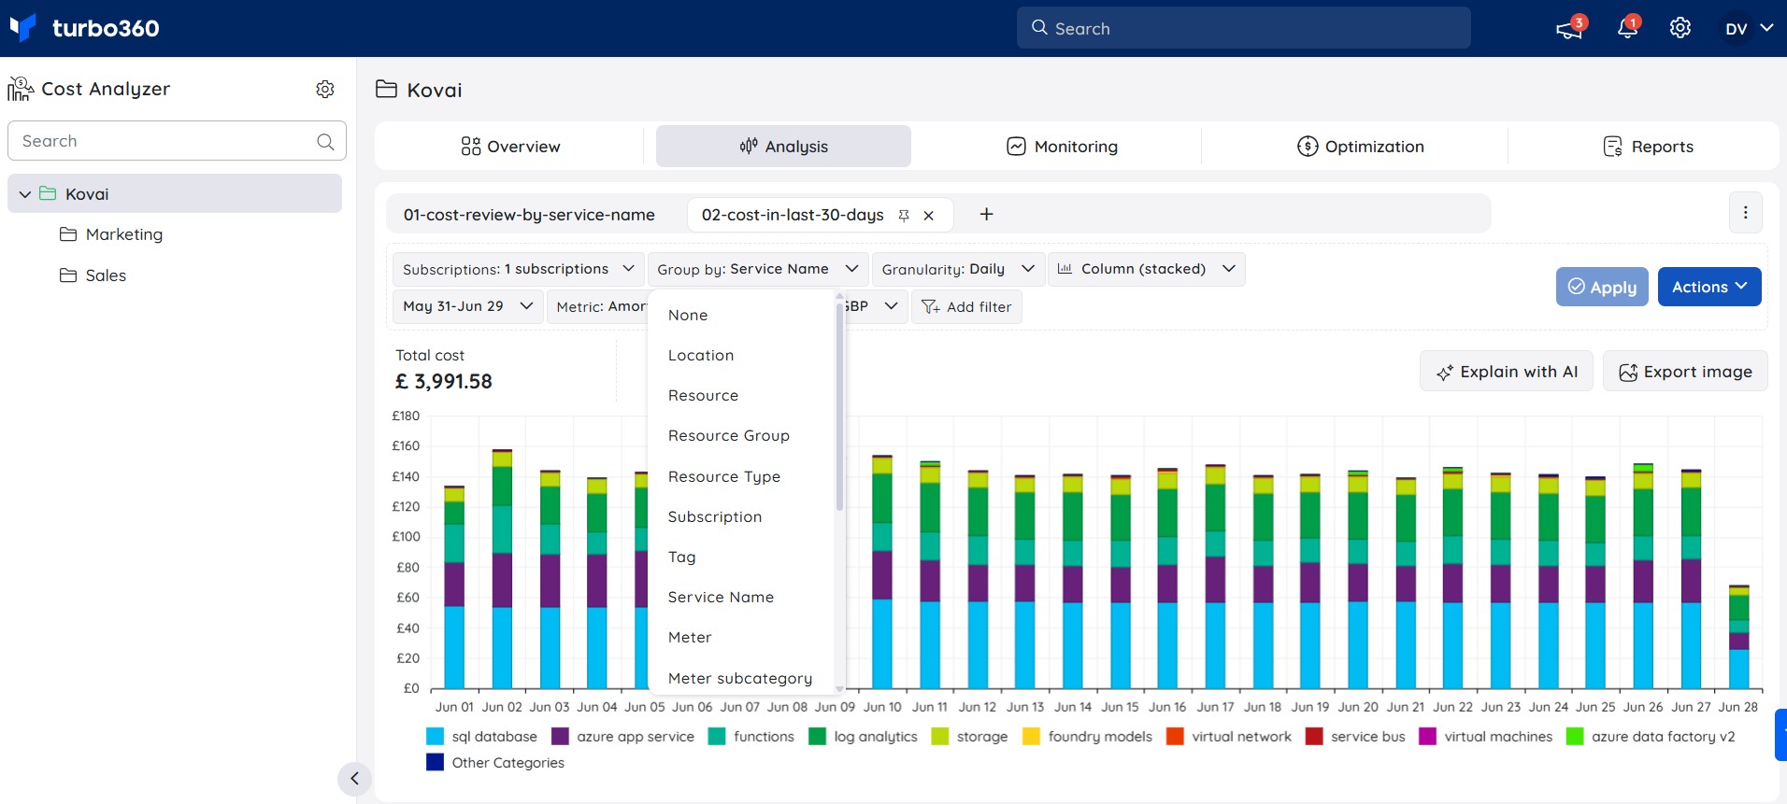The image size is (1787, 804).
Task: Open the announcements megaphone icon
Action: pyautogui.click(x=1568, y=29)
